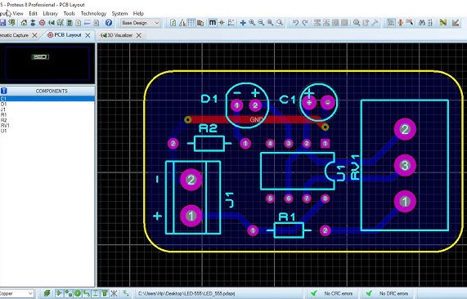This screenshot has height=299, width=467.
Task: Toggle polar coordinates icon
Action: (x=231, y=23)
